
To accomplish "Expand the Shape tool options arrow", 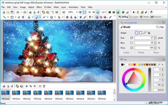I will point(55,17).
